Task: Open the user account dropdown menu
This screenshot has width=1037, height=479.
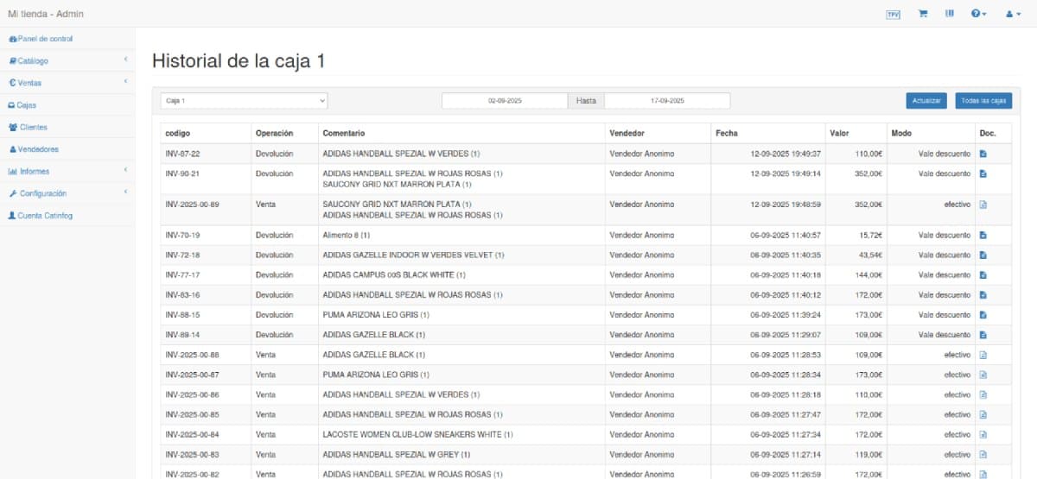Action: (1013, 15)
